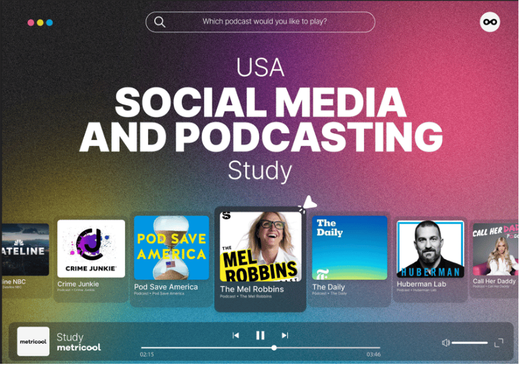Open the infinity logo profile button
The height and width of the screenshot is (365, 519).
(490, 22)
